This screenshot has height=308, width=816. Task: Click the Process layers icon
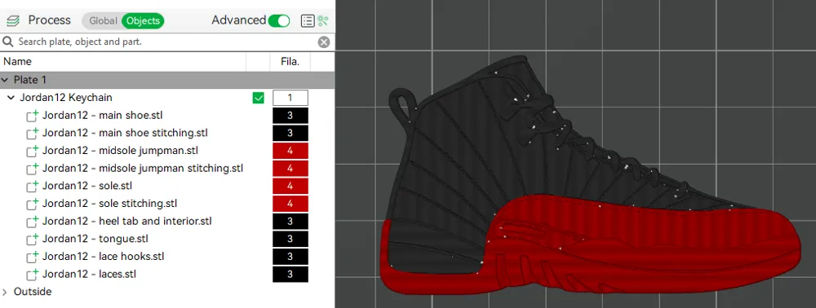coord(13,20)
